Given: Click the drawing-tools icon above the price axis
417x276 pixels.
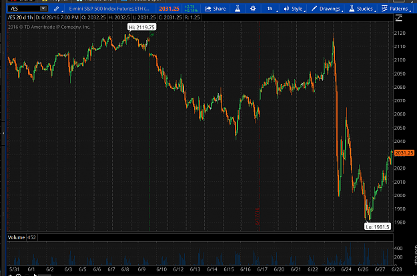Looking at the screenshot, I should point(399,18).
